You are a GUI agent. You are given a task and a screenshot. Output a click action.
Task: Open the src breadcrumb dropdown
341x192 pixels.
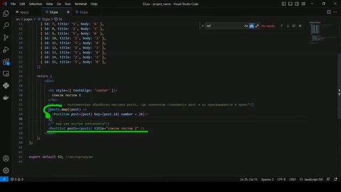[18, 19]
